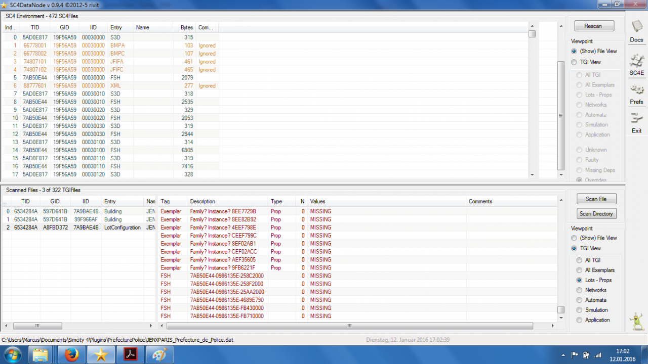648x364 pixels.
Task: Switch to SC4DataNode star taskbar icon
Action: click(x=101, y=355)
